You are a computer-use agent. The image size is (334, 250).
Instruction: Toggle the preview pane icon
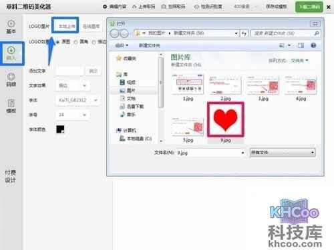click(301, 45)
